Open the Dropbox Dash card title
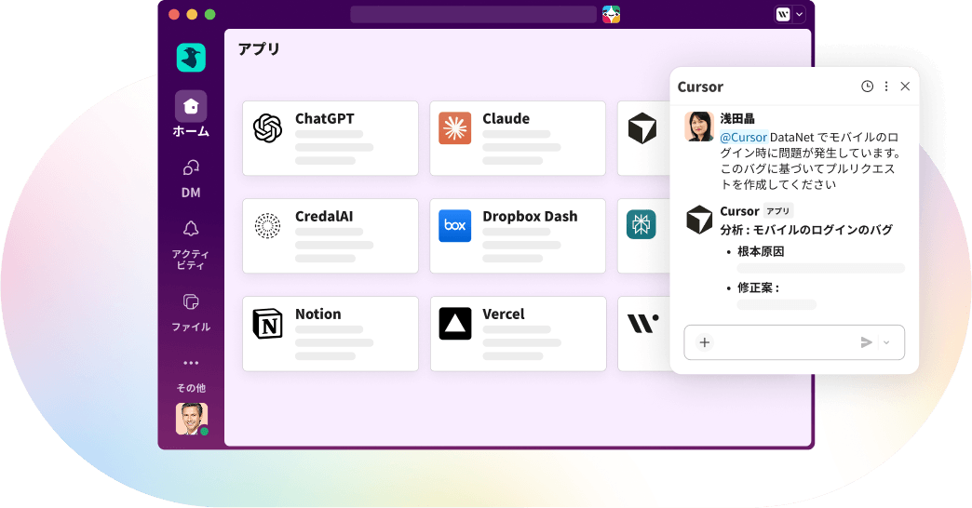This screenshot has height=508, width=972. [x=530, y=216]
